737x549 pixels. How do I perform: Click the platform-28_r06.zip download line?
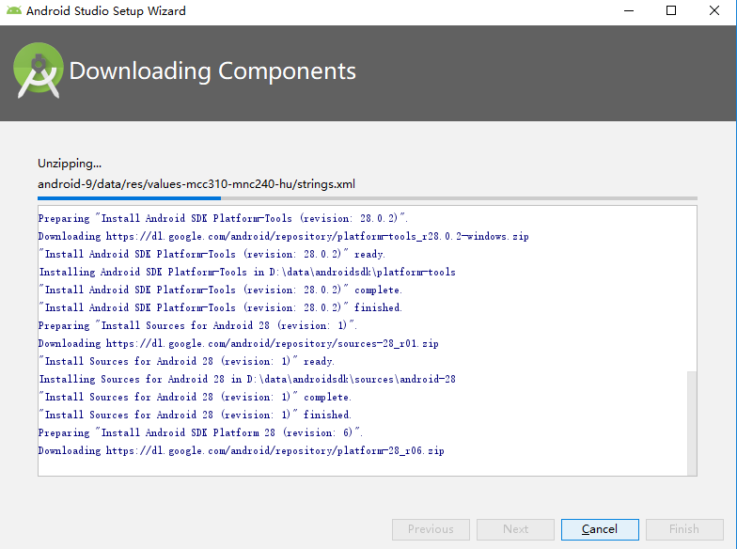[x=241, y=450]
